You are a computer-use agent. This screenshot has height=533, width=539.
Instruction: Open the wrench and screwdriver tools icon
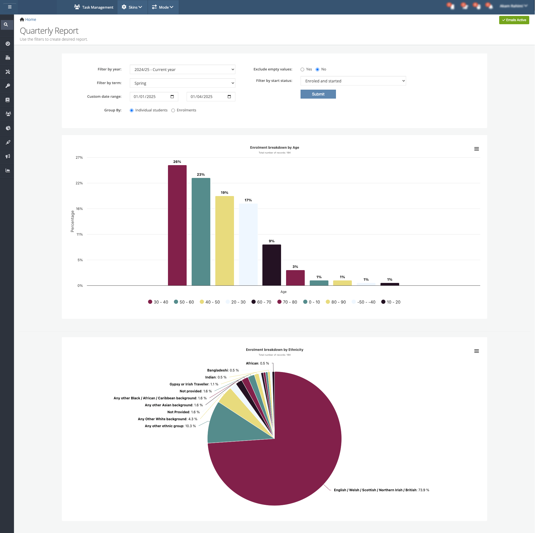pos(8,72)
